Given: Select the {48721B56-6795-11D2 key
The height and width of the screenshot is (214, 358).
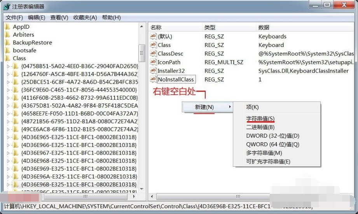Looking at the screenshot, I should click(80, 121).
